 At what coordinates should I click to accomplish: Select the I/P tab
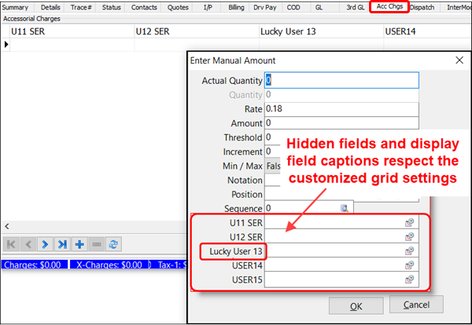pyautogui.click(x=208, y=7)
